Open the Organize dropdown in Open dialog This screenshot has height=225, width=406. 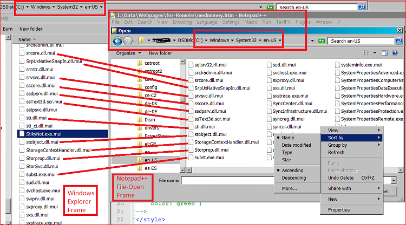(128, 53)
